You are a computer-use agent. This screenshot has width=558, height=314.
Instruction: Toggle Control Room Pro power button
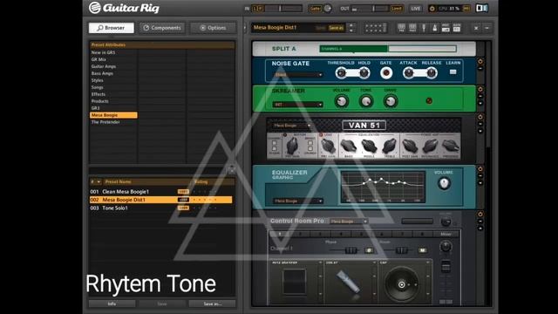point(480,214)
